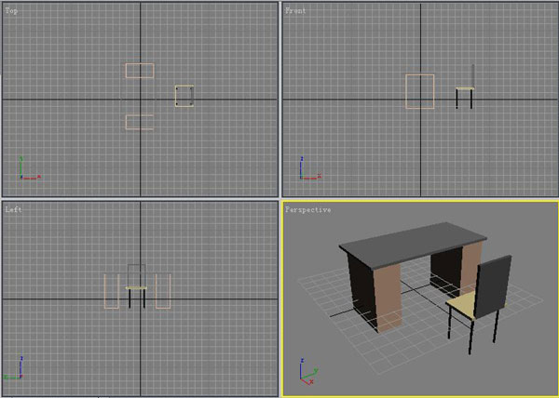This screenshot has width=559, height=398.
Task: Select the gray desktop in Perspective view
Action: (x=413, y=245)
